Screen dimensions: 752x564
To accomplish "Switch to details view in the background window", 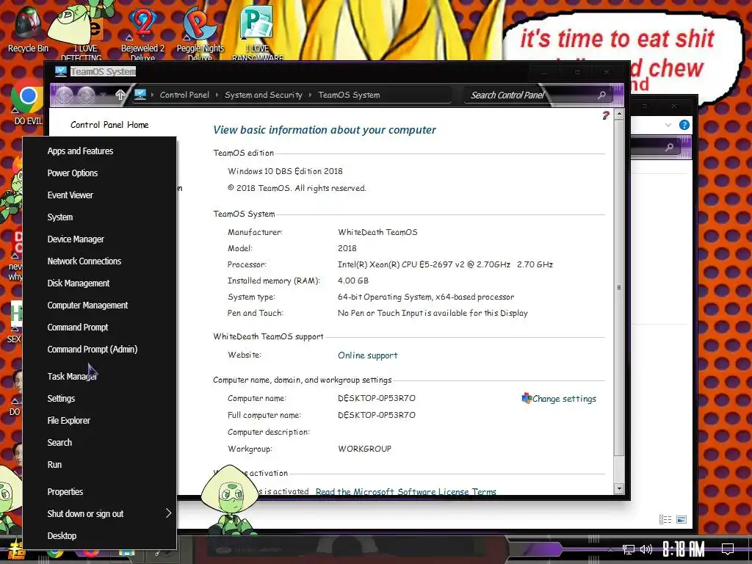I will coord(665,519).
